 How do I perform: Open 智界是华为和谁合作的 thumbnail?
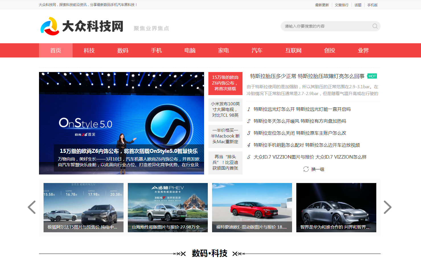pyautogui.click(x=336, y=207)
